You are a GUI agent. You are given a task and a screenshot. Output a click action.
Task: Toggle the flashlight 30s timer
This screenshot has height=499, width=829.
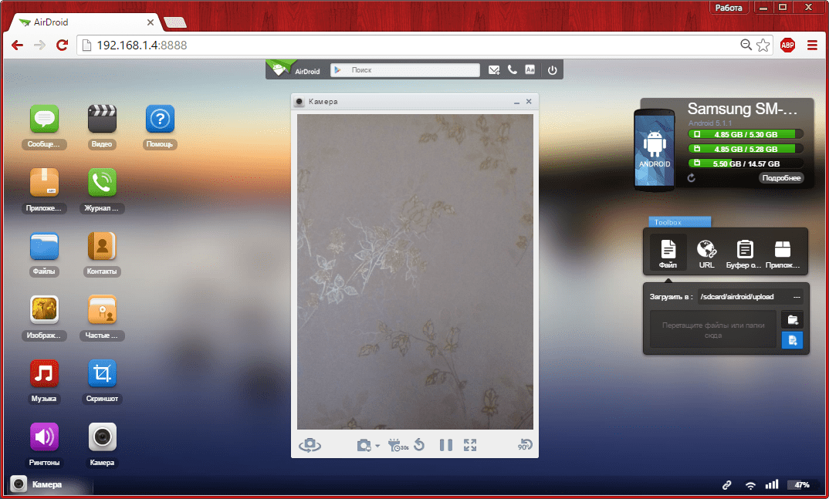click(398, 445)
